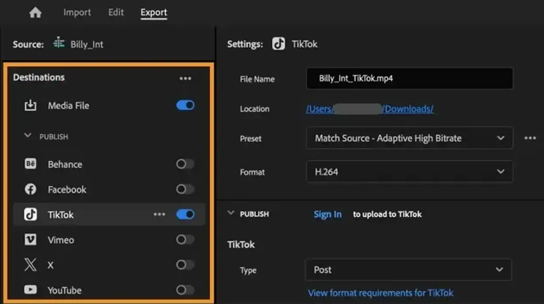544x304 pixels.
Task: Click the Facebook logo icon
Action: [30, 190]
